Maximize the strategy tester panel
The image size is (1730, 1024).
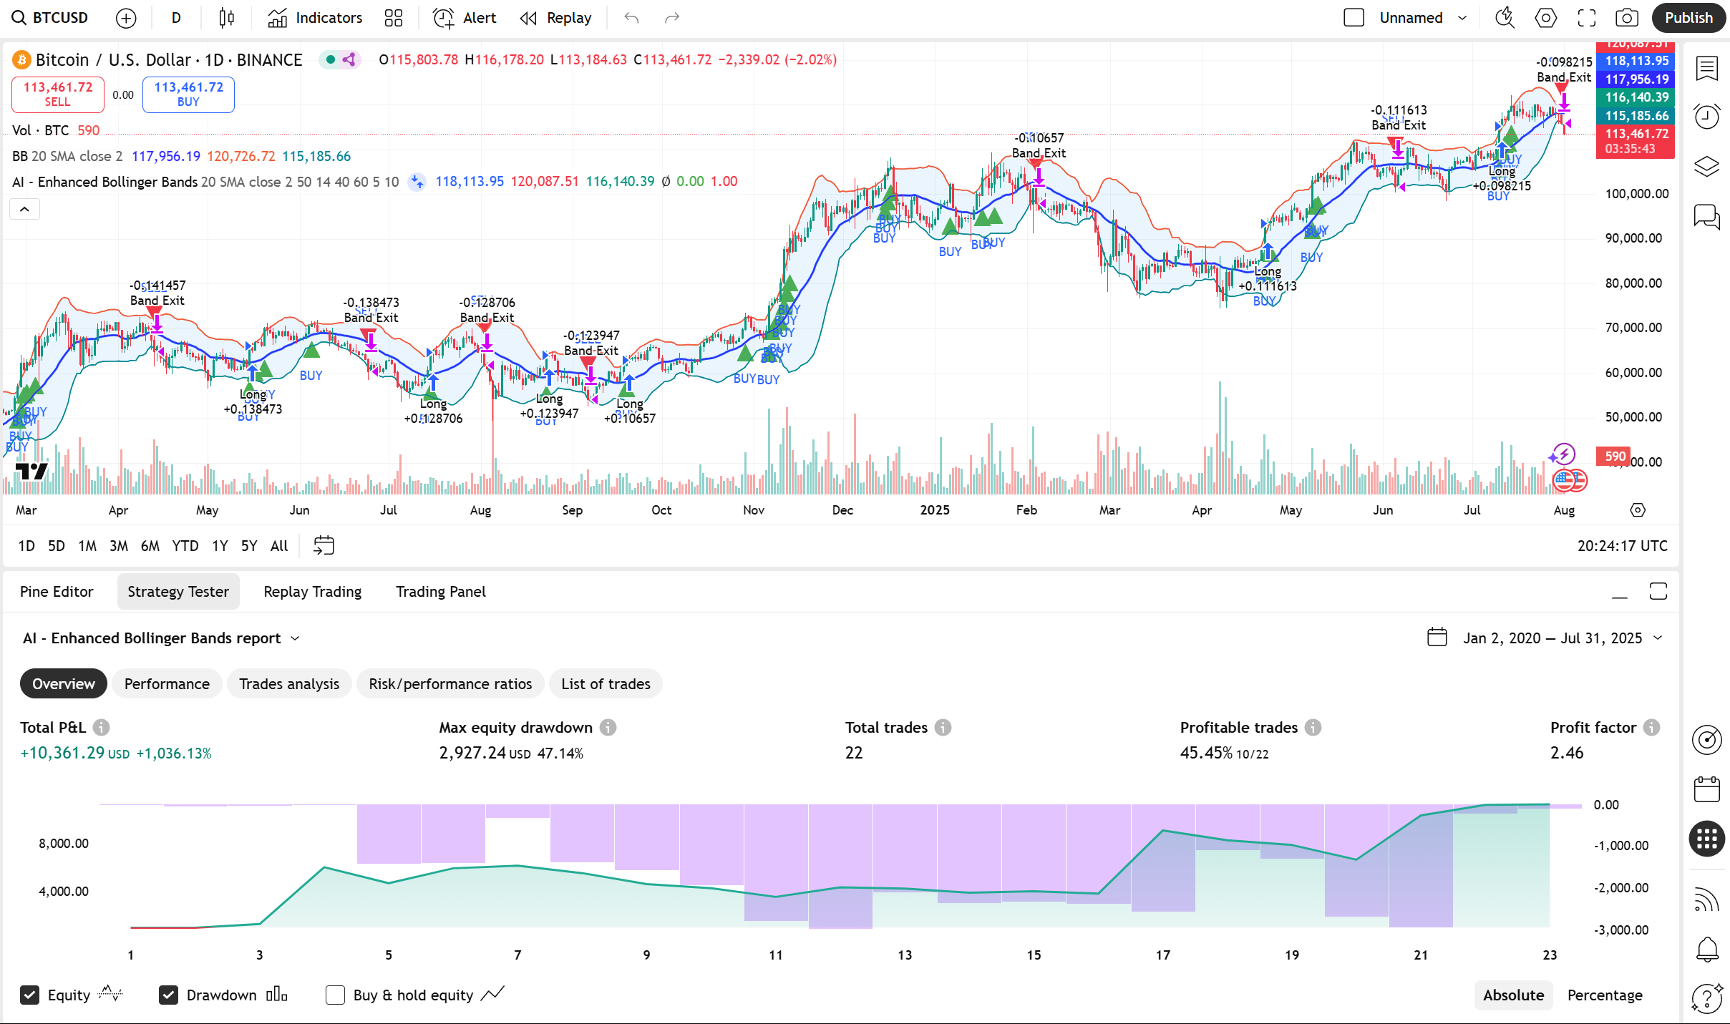tap(1658, 592)
